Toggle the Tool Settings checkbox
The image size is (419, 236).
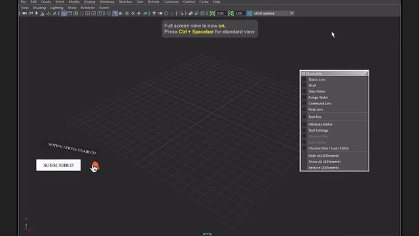[304, 130]
